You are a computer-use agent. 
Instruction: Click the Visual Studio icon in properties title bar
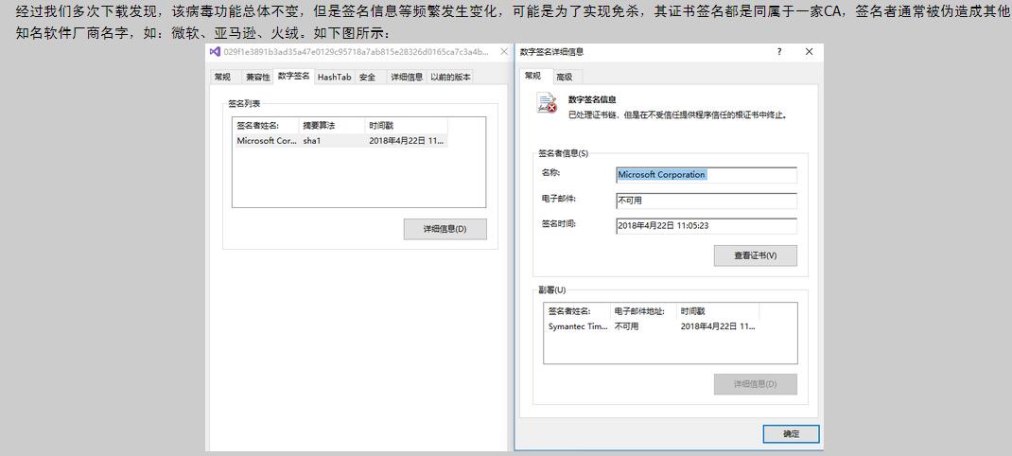215,52
